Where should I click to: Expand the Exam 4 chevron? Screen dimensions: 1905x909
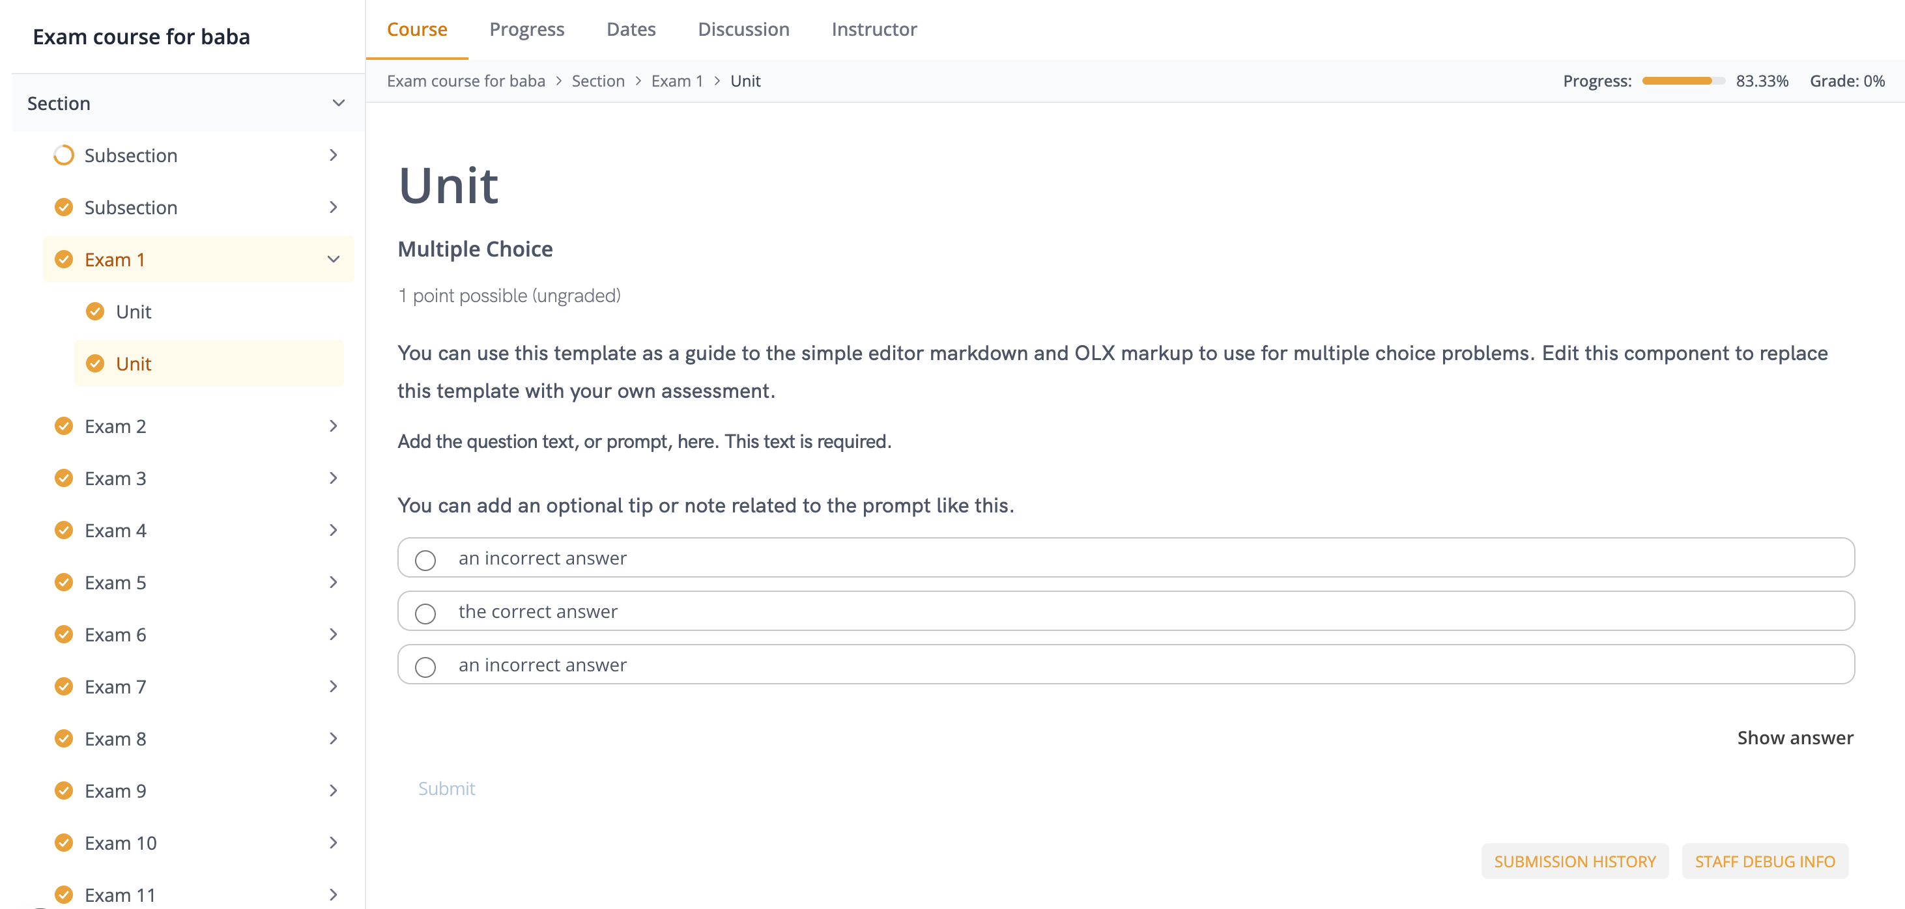(334, 530)
